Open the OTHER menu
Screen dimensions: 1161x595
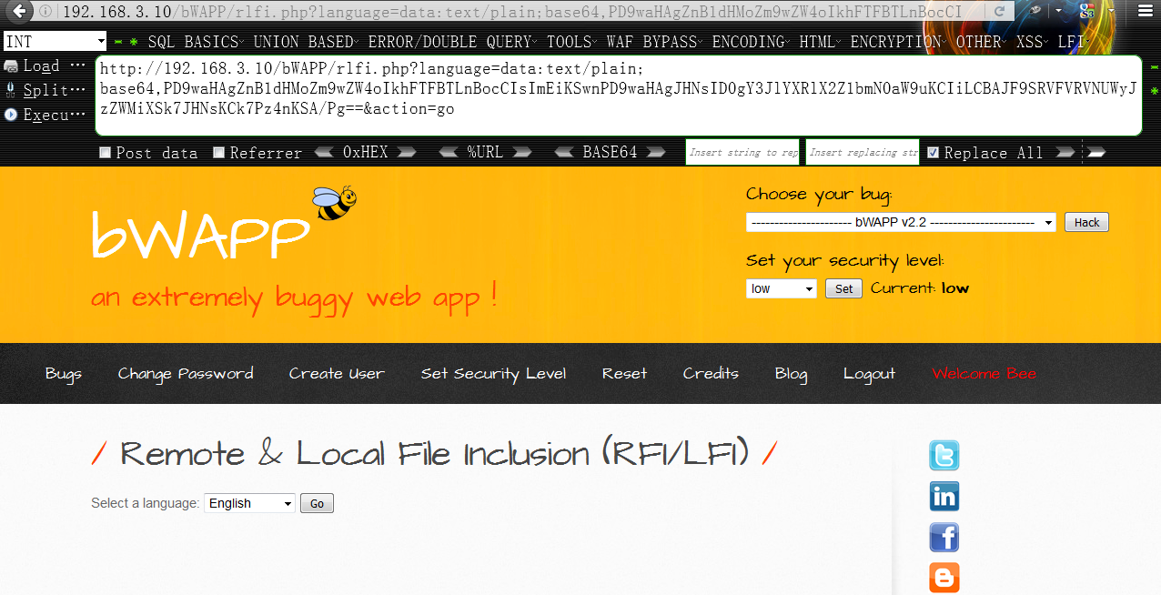982,42
